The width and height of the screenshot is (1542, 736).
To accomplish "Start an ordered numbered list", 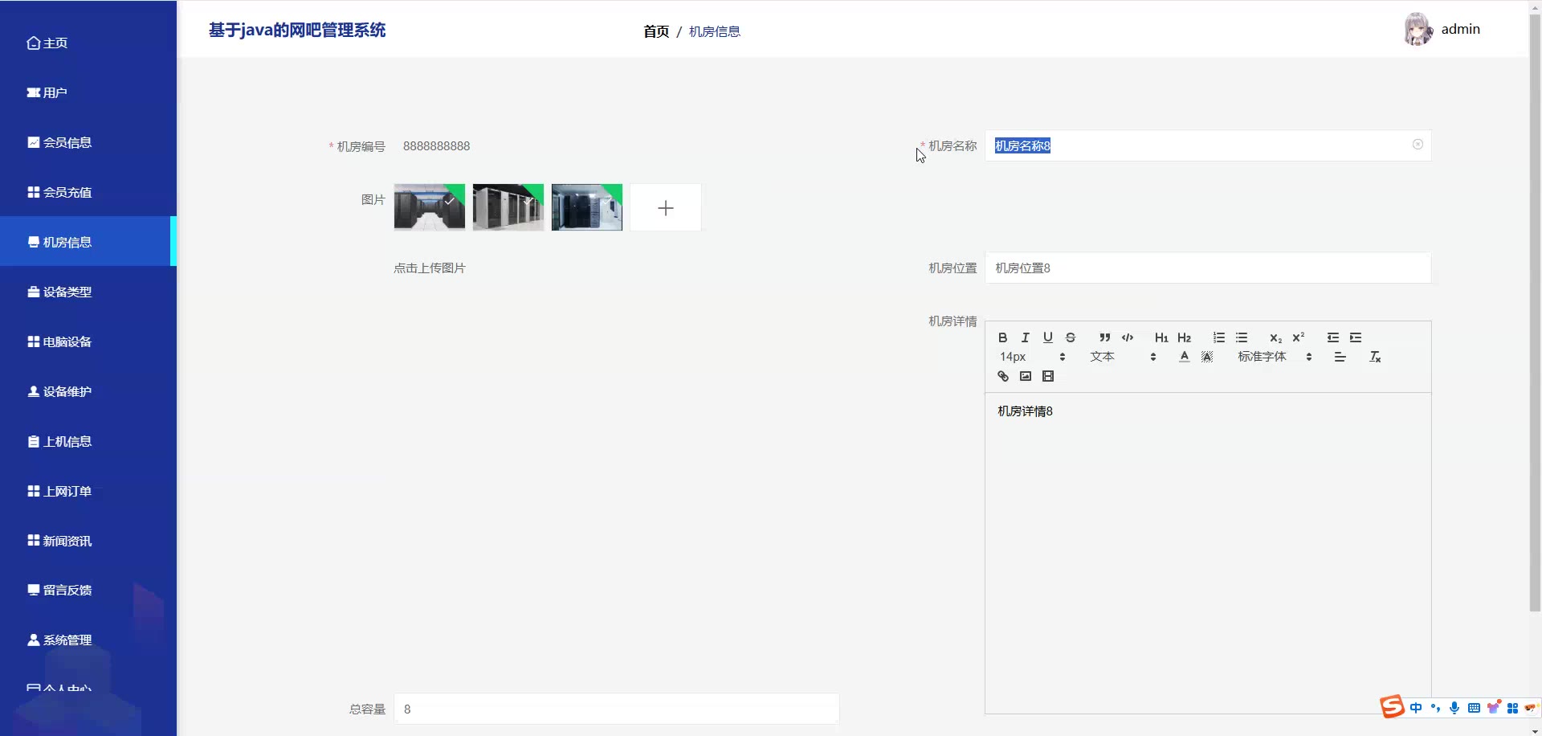I will click(1219, 337).
